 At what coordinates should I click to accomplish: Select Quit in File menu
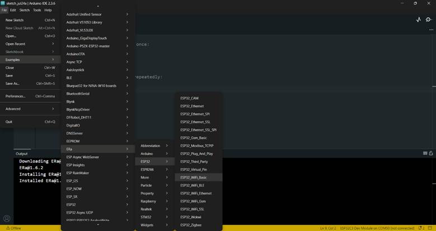coord(30,122)
